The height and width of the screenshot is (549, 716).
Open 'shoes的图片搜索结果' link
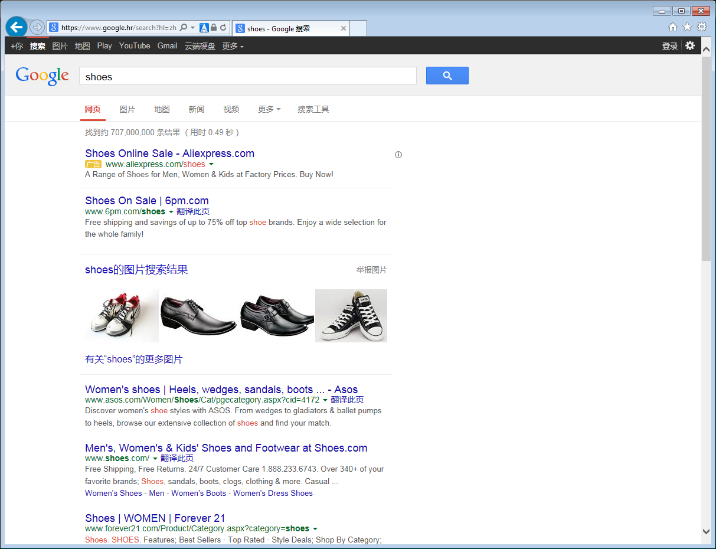pos(136,270)
